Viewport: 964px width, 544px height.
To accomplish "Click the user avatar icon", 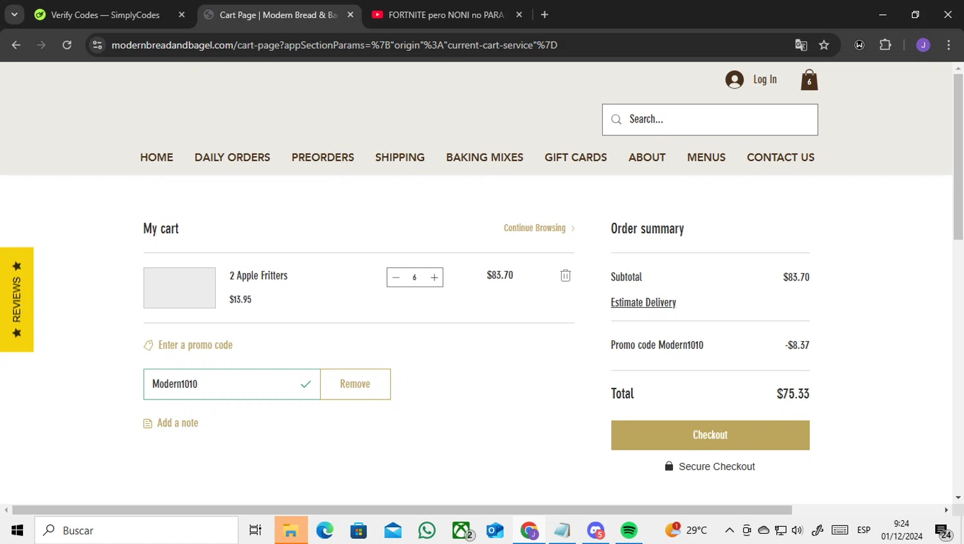I will 735,80.
